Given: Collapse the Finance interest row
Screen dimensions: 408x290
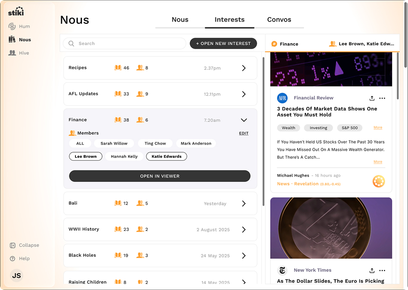Looking at the screenshot, I should click(x=244, y=120).
